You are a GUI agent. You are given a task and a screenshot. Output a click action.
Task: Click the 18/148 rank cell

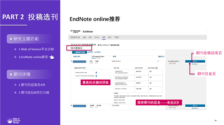pos(141,90)
